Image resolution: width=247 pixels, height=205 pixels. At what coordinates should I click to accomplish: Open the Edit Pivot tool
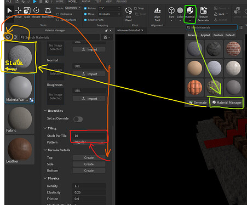point(129,14)
